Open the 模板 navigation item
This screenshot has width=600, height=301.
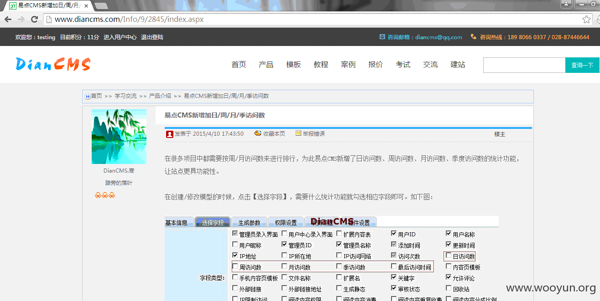(x=293, y=65)
